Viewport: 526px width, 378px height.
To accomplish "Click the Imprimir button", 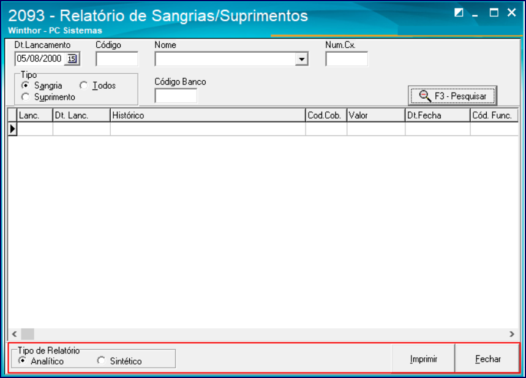I will click(423, 359).
